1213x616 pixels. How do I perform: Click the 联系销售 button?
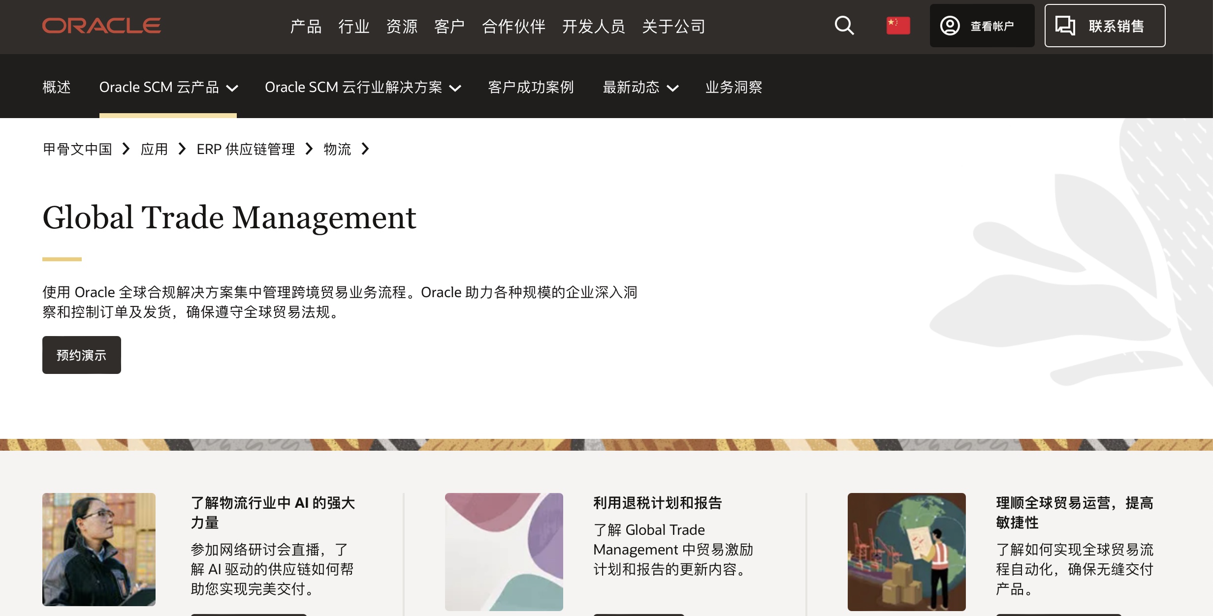pyautogui.click(x=1105, y=26)
